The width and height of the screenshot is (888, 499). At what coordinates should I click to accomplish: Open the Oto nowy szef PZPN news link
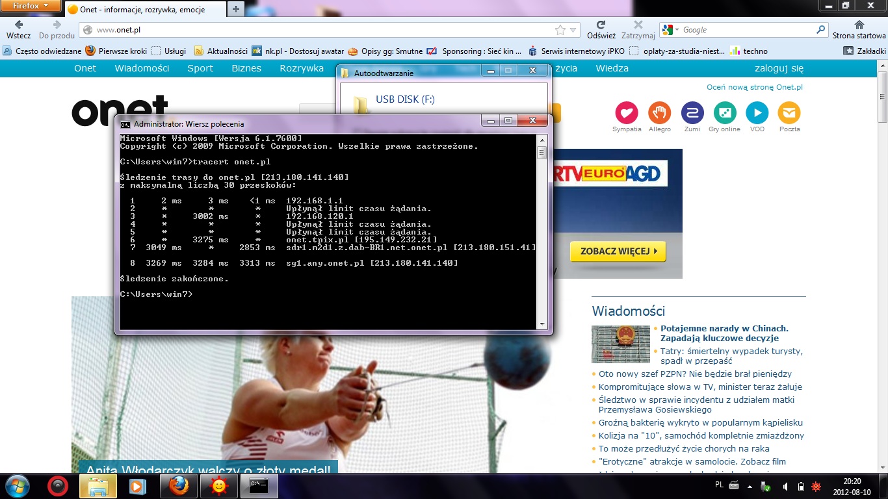(695, 374)
